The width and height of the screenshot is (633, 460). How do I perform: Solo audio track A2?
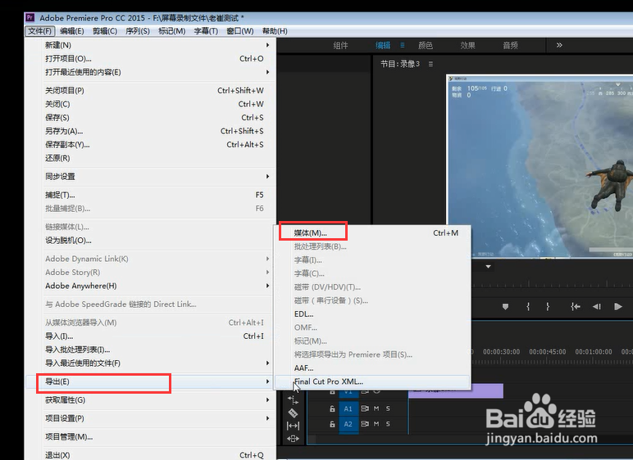click(388, 424)
